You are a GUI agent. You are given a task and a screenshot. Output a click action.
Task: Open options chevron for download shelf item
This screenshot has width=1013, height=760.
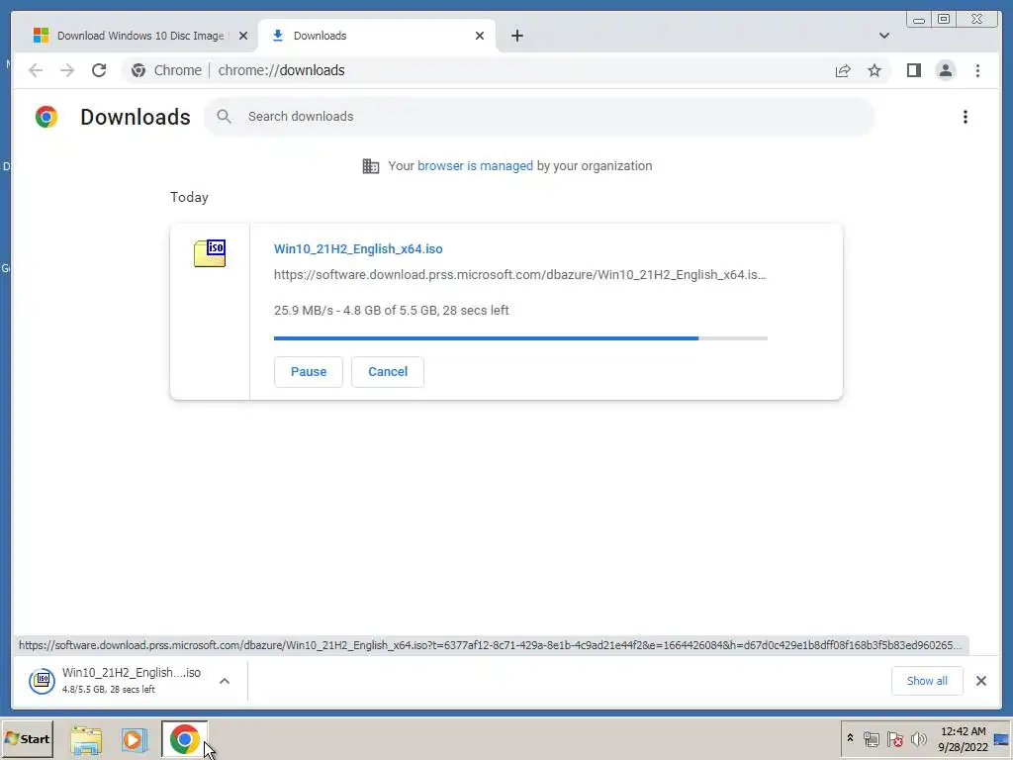(x=225, y=681)
